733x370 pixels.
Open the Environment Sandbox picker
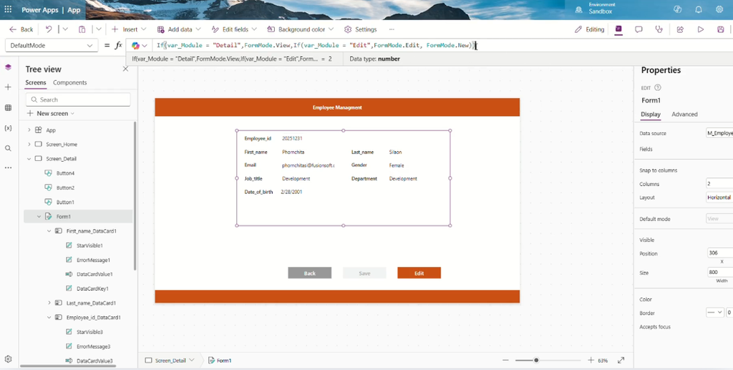[596, 8]
